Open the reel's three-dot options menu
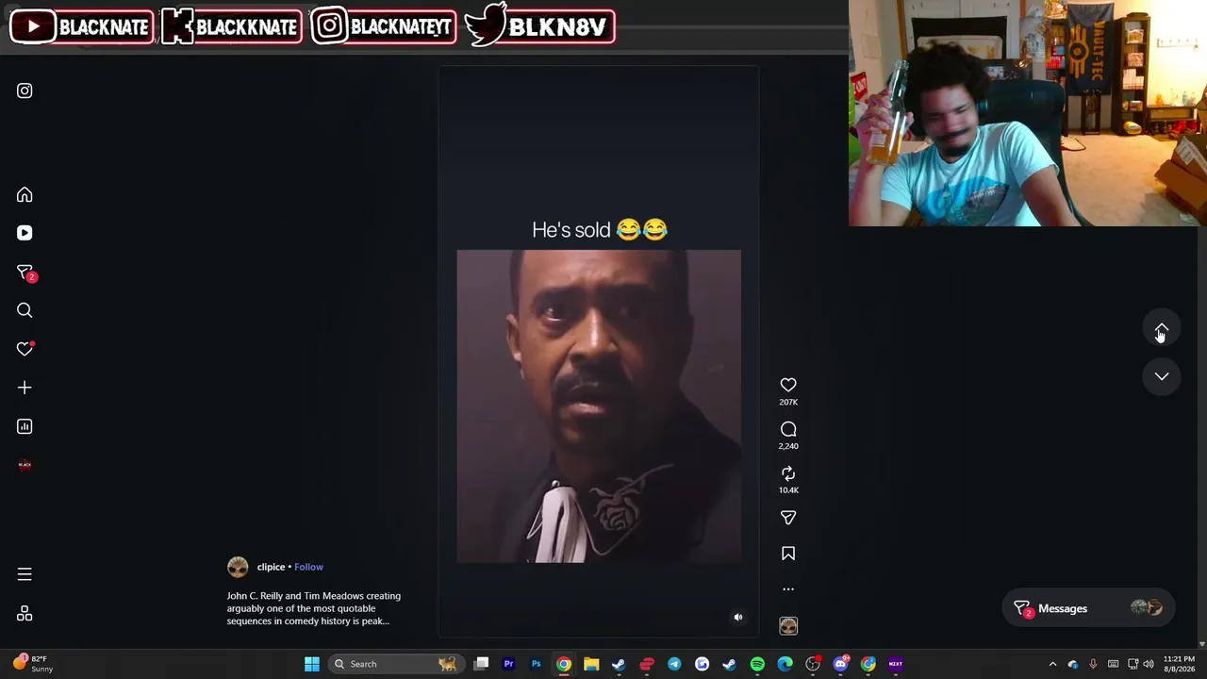Viewport: 1207px width, 679px height. [x=788, y=589]
